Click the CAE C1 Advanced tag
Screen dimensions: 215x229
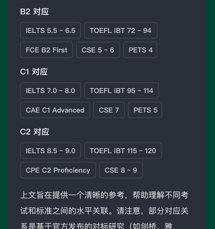tap(55, 110)
